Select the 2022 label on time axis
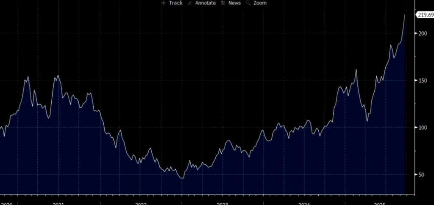Image resolution: width=434 pixels, height=205 pixels. [141, 203]
